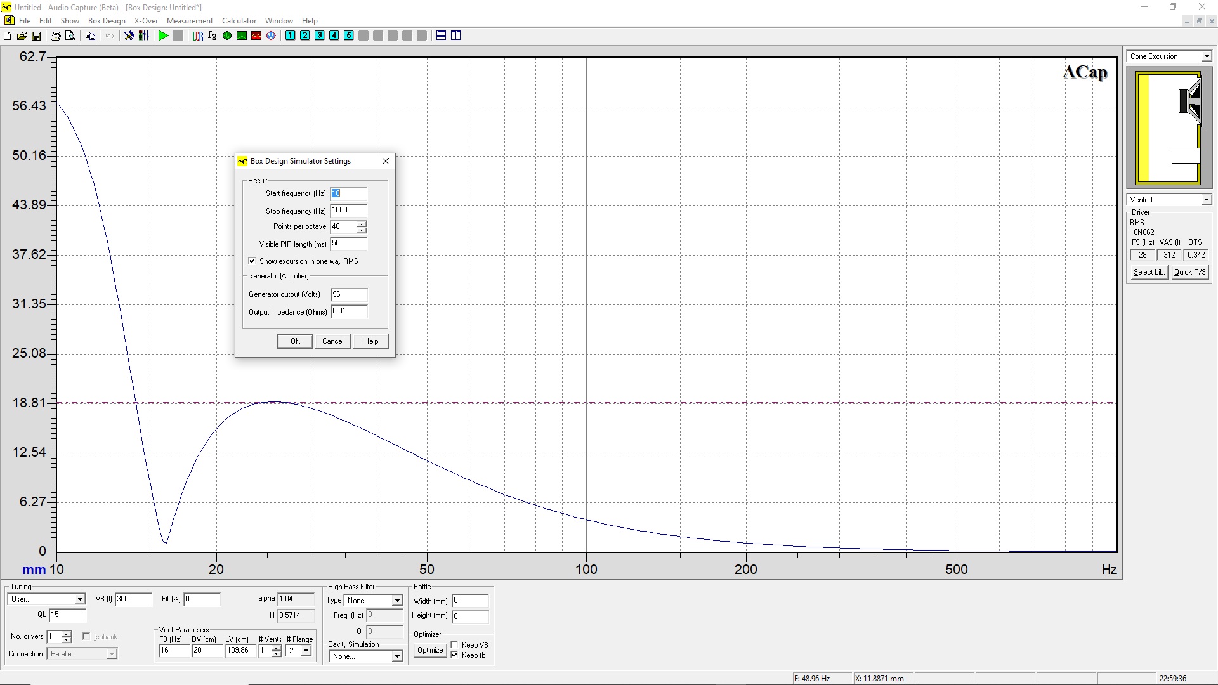Click OK in Simulator Settings dialog
The image size is (1218, 685).
click(295, 341)
